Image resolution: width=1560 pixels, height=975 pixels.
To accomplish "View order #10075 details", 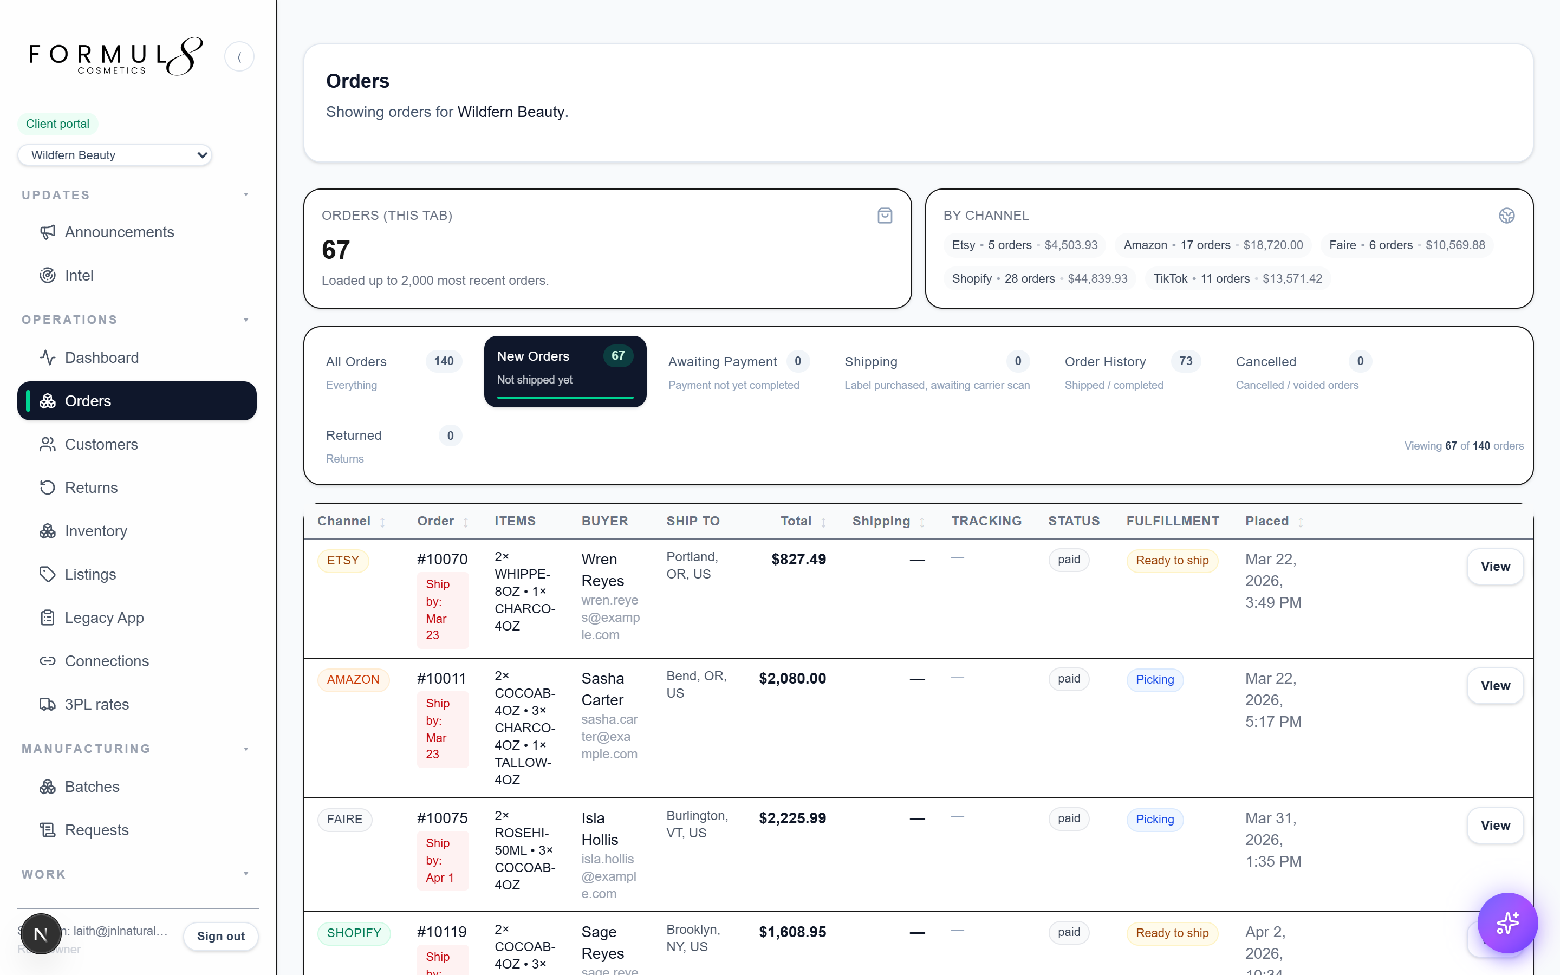I will point(1495,826).
